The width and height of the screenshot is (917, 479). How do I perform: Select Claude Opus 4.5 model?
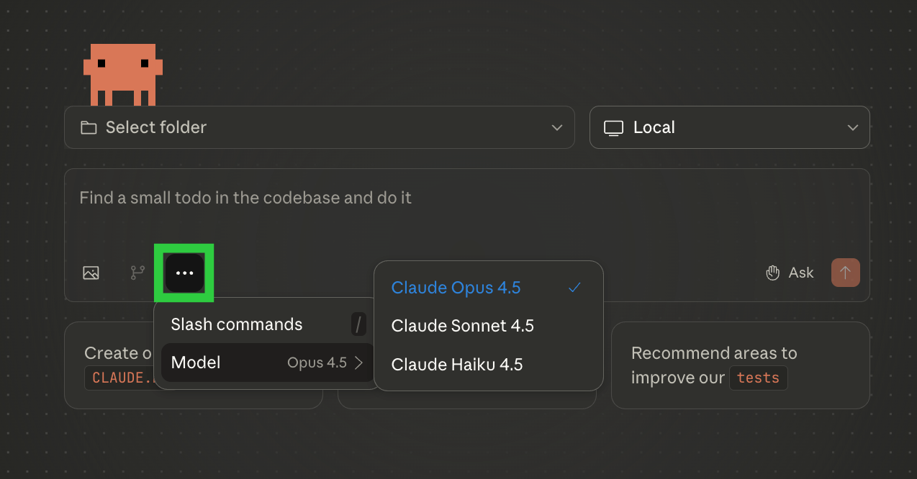pos(456,288)
